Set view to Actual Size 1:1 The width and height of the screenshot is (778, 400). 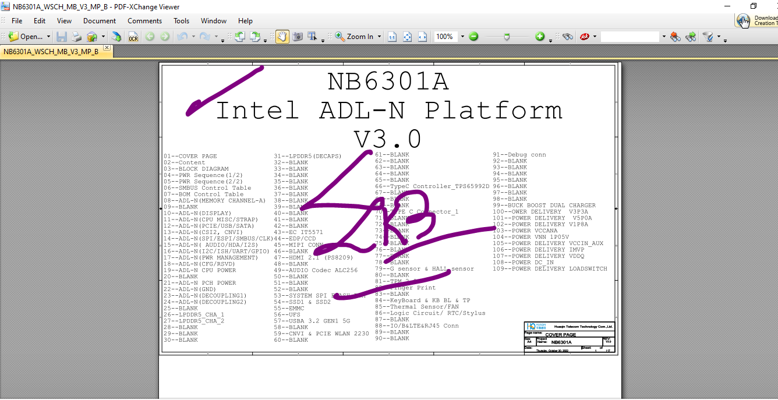click(x=392, y=37)
